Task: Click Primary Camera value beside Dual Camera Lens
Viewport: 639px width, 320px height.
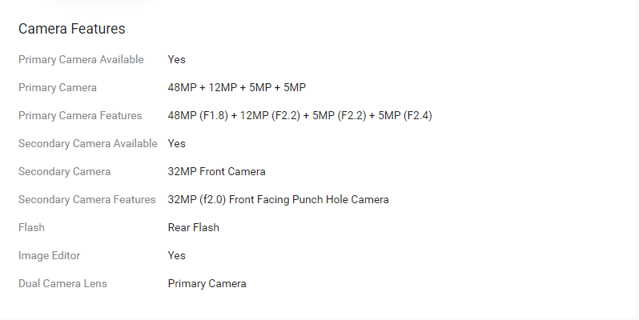Action: coord(207,283)
